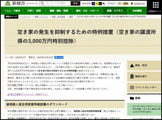Click building icon for 施設を探す
Image resolution: width=162 pixels, height=120 pixels.
coord(132,76)
